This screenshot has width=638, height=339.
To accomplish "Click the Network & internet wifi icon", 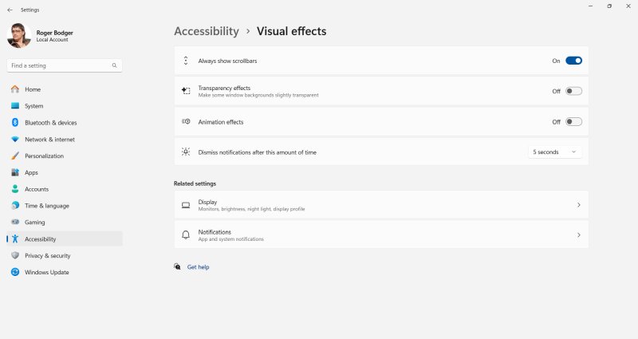I will tap(15, 139).
